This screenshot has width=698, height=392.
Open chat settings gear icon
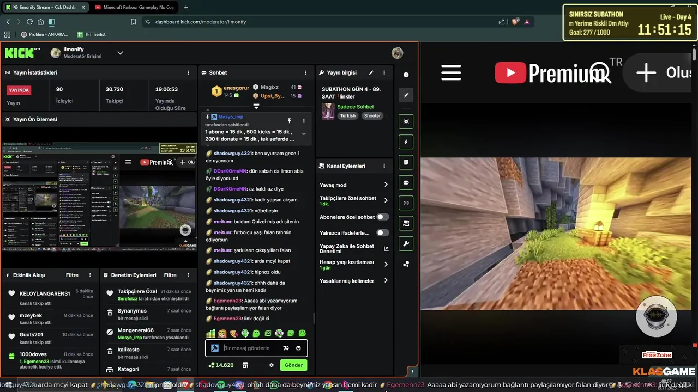coord(272,365)
